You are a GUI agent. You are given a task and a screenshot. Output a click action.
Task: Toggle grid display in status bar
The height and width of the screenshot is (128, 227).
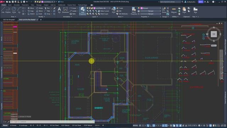click(x=140, y=126)
